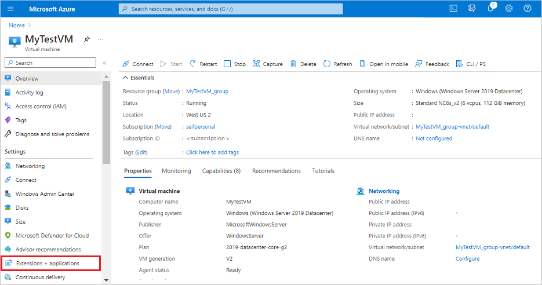Image resolution: width=542 pixels, height=285 pixels.
Task: Open the ellipsis more options beside MyTestVM
Action: [x=100, y=39]
